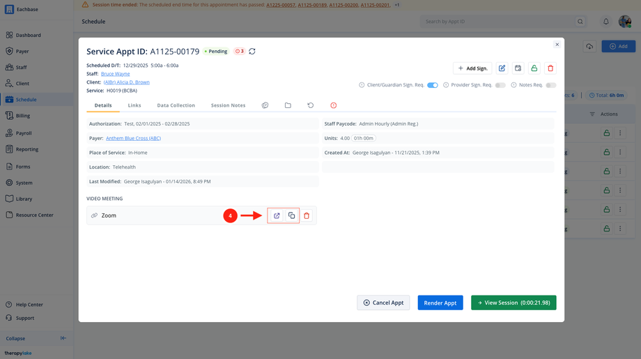Open notifications bell
The image size is (641, 359).
coord(606,22)
